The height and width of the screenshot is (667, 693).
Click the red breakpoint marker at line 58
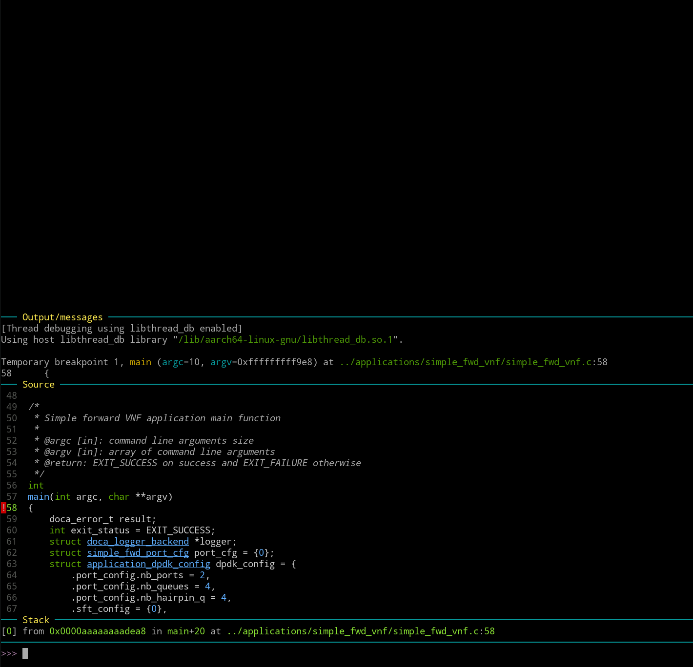[x=3, y=508]
